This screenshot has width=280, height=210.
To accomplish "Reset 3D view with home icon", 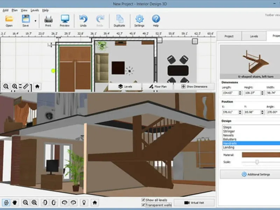I will [x=95, y=202].
